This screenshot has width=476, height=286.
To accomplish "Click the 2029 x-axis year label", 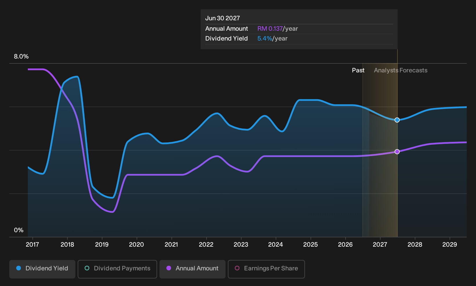I will [450, 245].
